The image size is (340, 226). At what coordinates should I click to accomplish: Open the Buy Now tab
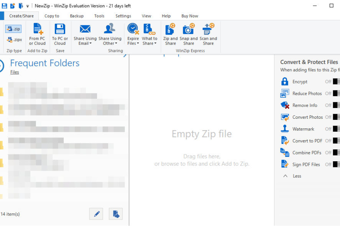pos(190,16)
